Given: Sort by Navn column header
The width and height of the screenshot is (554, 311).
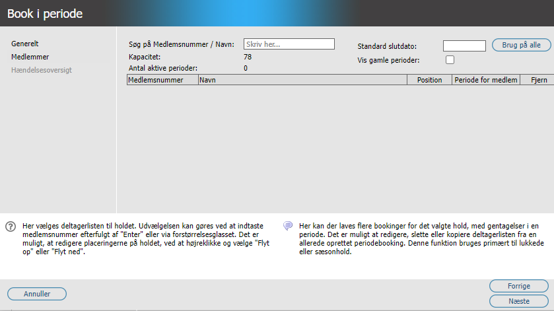Looking at the screenshot, I should (x=303, y=80).
